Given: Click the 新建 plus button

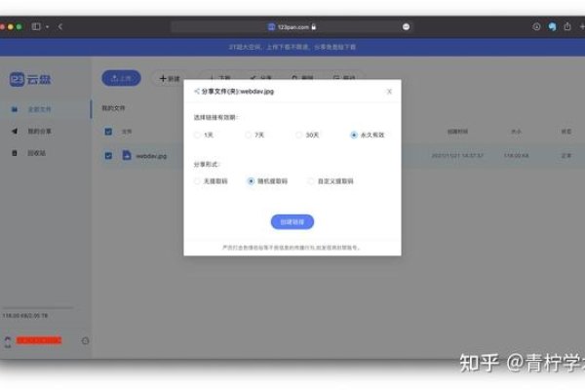Looking at the screenshot, I should pyautogui.click(x=170, y=78).
